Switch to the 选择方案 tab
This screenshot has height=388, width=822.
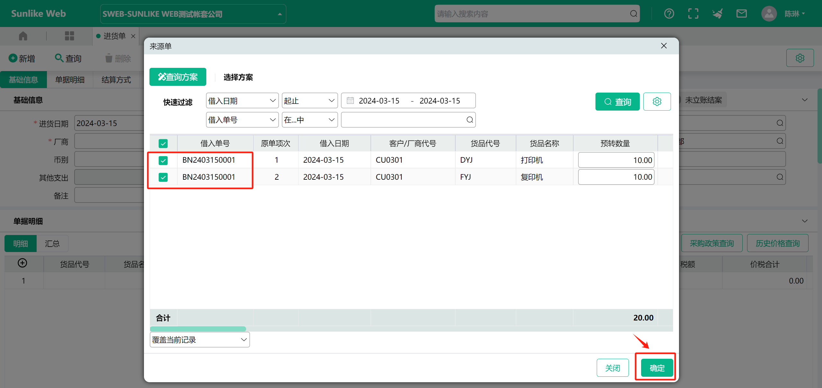click(x=238, y=77)
